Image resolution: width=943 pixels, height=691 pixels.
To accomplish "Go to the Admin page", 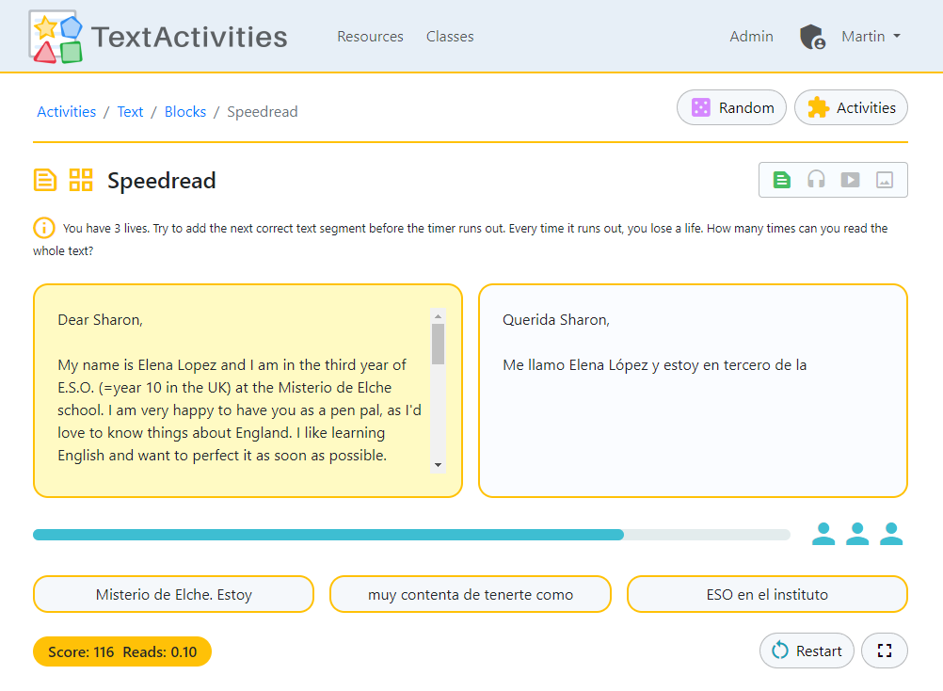I will 751,37.
